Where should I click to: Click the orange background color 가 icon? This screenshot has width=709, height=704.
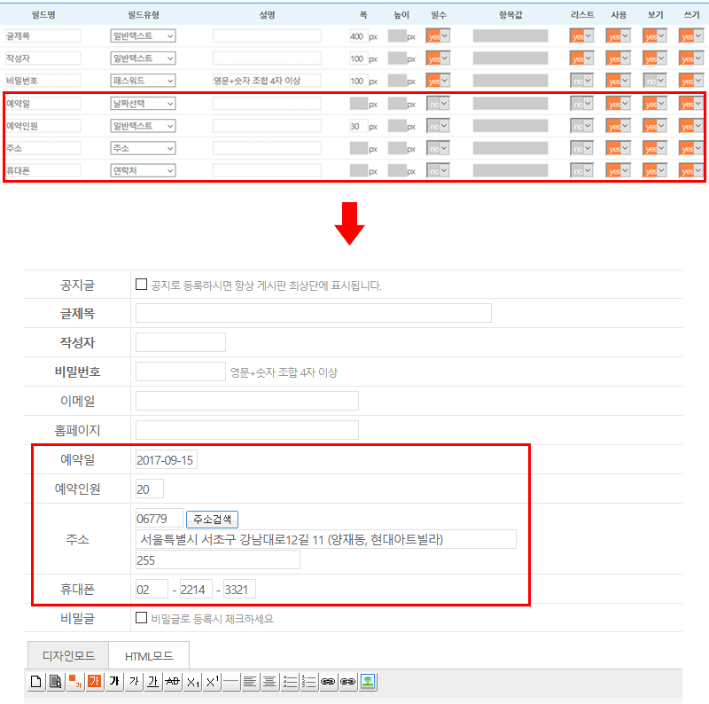[95, 682]
